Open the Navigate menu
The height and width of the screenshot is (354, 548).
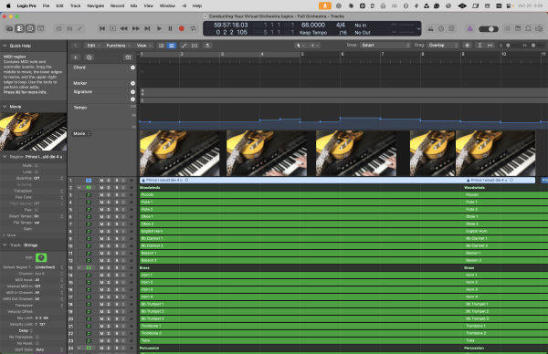95,5
